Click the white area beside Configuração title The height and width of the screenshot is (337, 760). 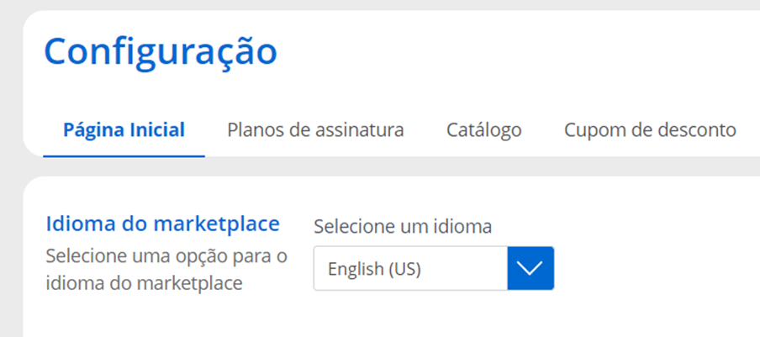(504, 51)
